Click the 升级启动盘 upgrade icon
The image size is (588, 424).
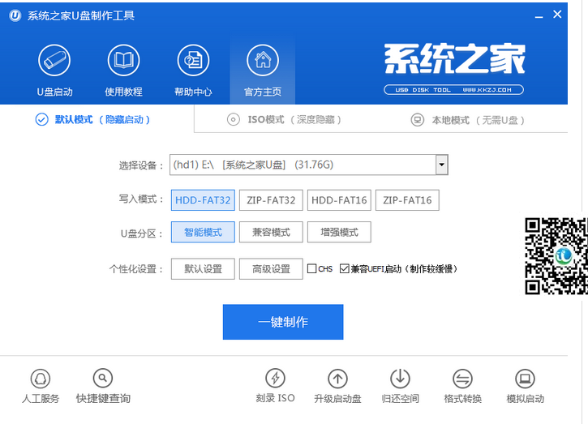tap(337, 379)
